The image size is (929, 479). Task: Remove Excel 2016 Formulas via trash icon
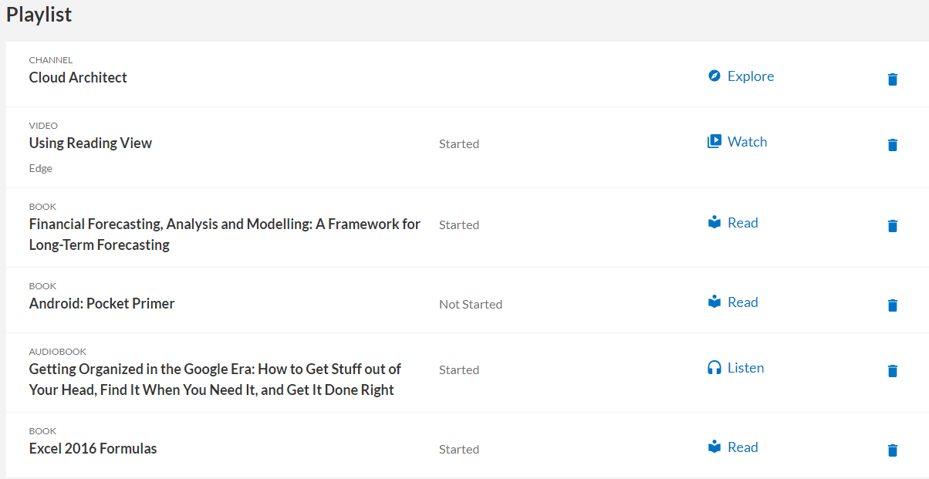point(893,450)
